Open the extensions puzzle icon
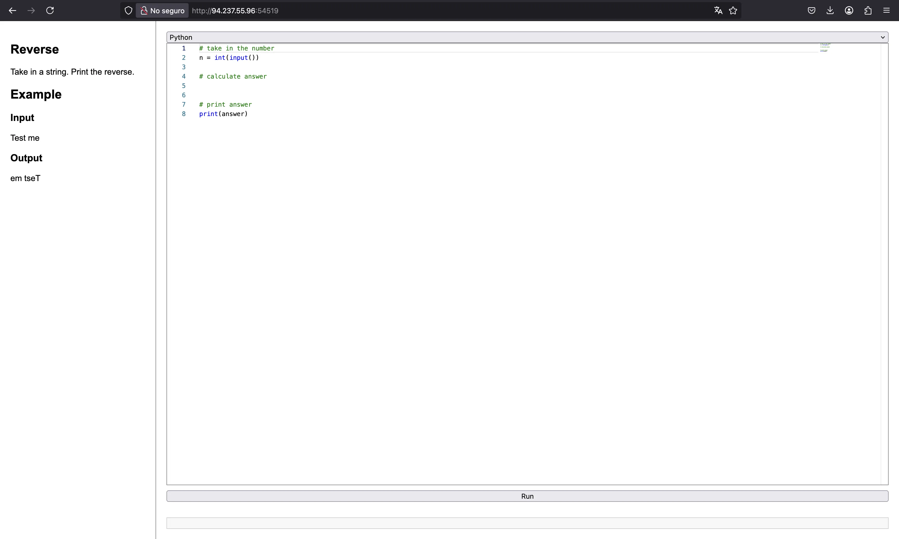The image size is (899, 539). 868,10
